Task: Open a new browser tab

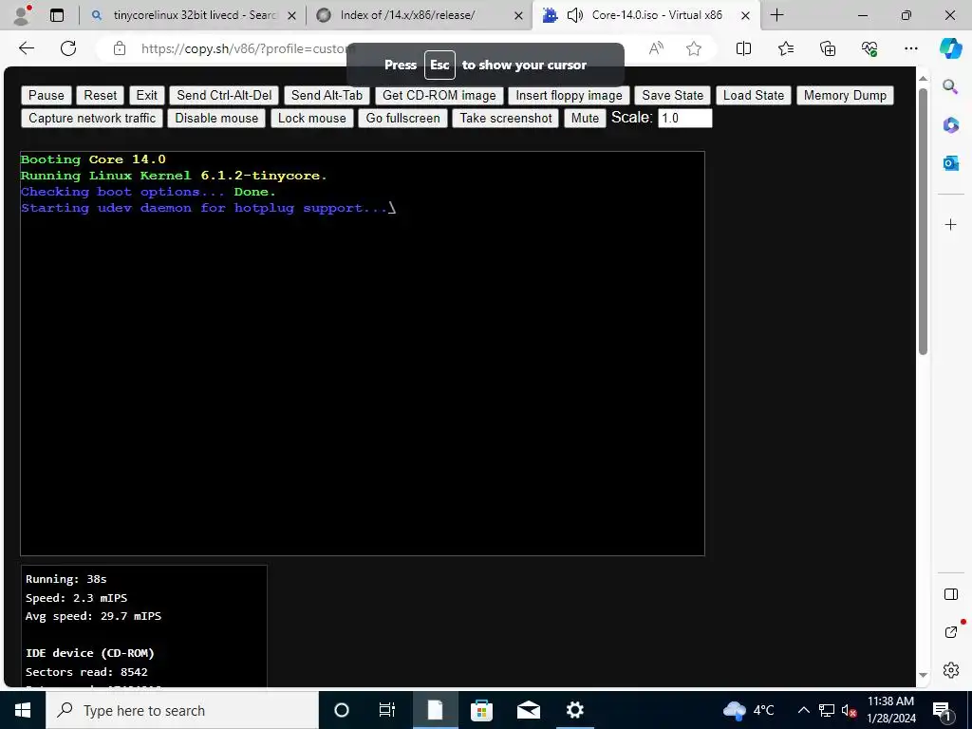Action: [x=776, y=15]
